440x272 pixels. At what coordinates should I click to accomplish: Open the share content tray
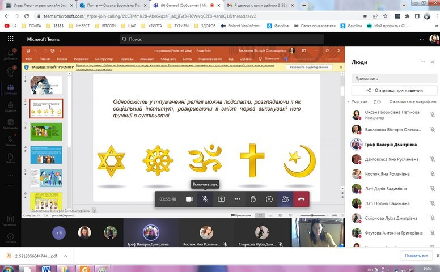coord(221,199)
